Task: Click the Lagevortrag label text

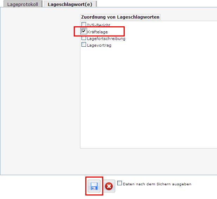Action: pos(99,45)
